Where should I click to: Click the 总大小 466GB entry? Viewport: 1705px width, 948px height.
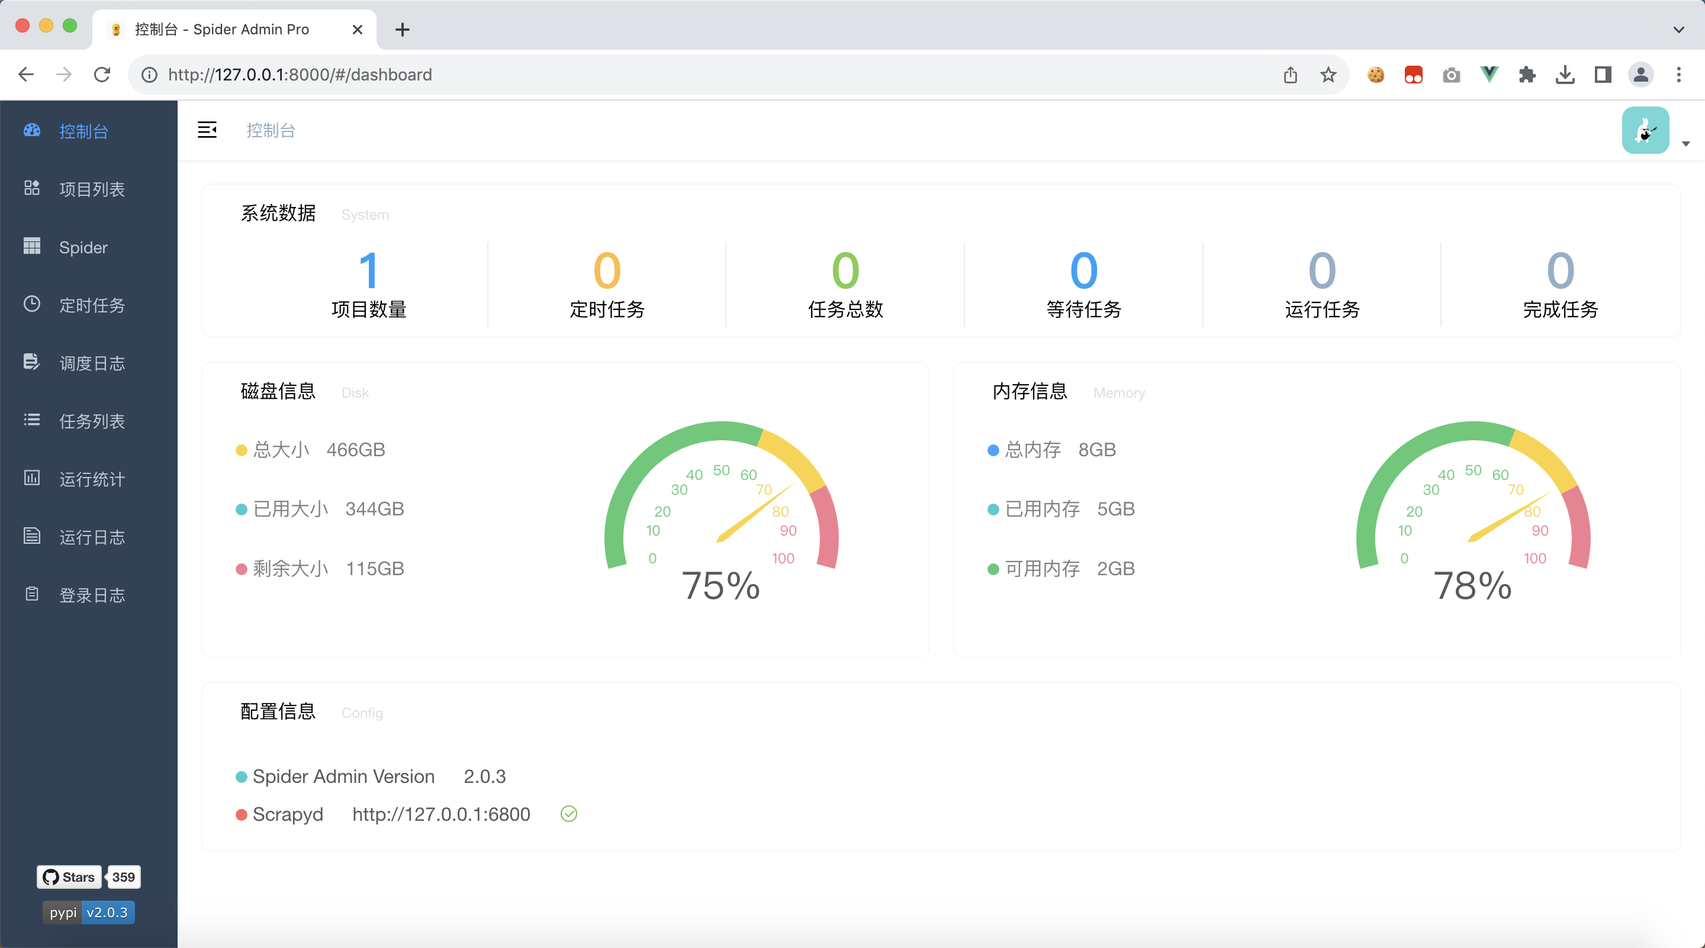[310, 450]
